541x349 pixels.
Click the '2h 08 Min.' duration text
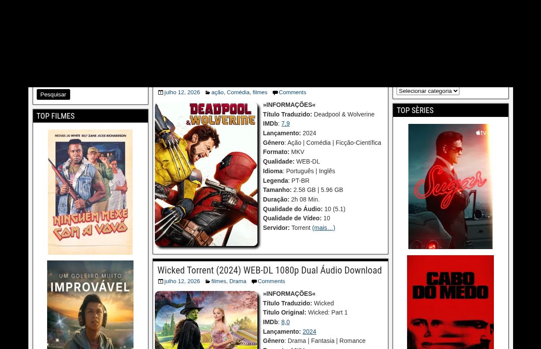pos(305,199)
